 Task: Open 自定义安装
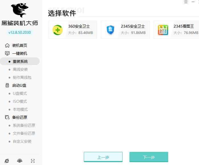pos(22,141)
